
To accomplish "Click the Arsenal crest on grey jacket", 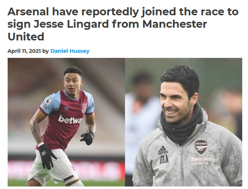I will (x=201, y=147).
